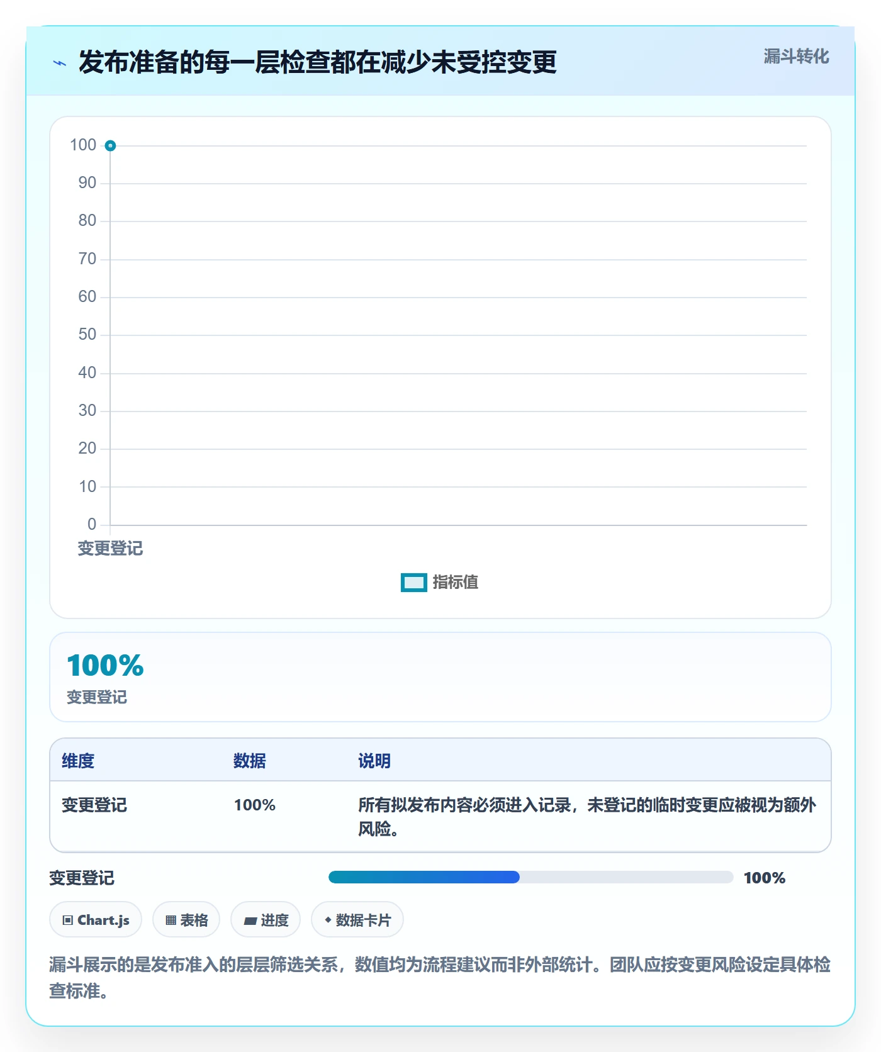Click the 漏斗转化 label in the header

click(796, 57)
